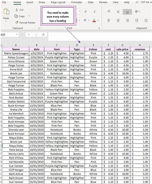This screenshot has width=152, height=184.
Task: Click the text orientation icon
Action: coord(137,12)
